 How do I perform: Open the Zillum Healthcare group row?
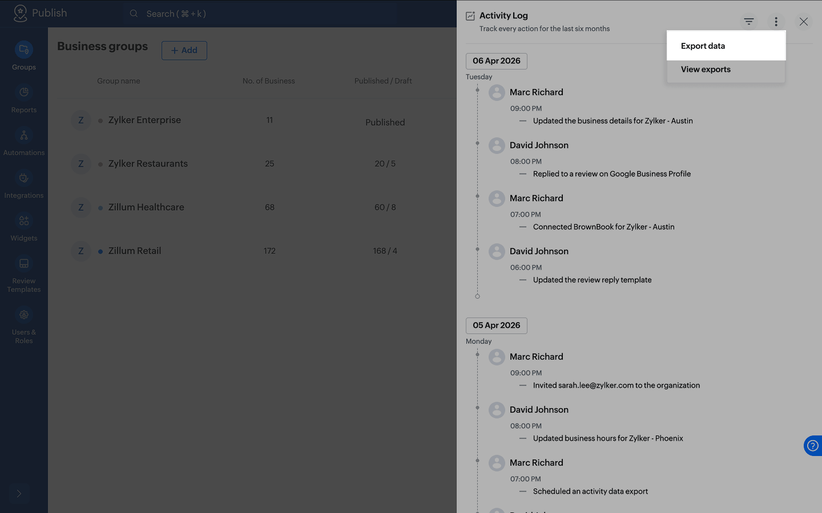point(257,207)
